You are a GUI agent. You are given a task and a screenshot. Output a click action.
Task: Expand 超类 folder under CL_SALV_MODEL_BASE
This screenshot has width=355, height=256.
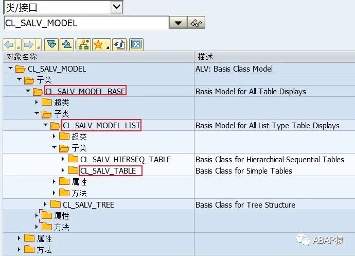(x=37, y=103)
